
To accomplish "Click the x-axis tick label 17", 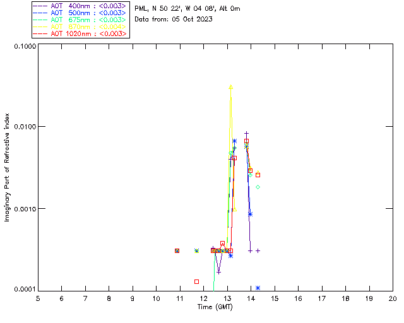I will [x=322, y=299].
